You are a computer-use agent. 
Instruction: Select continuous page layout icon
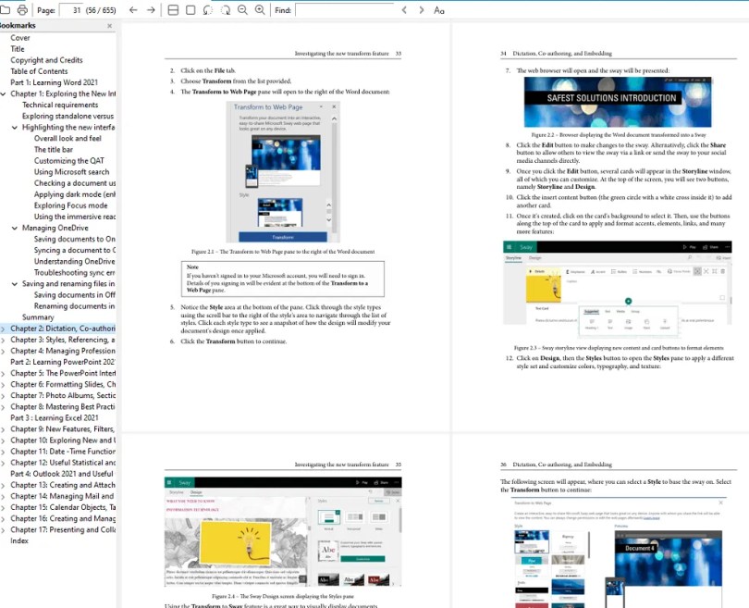click(x=174, y=10)
